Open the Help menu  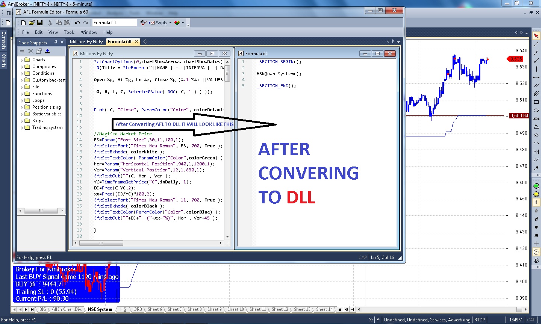tap(108, 32)
